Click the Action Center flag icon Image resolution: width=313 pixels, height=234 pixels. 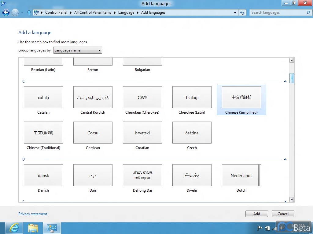(260, 228)
